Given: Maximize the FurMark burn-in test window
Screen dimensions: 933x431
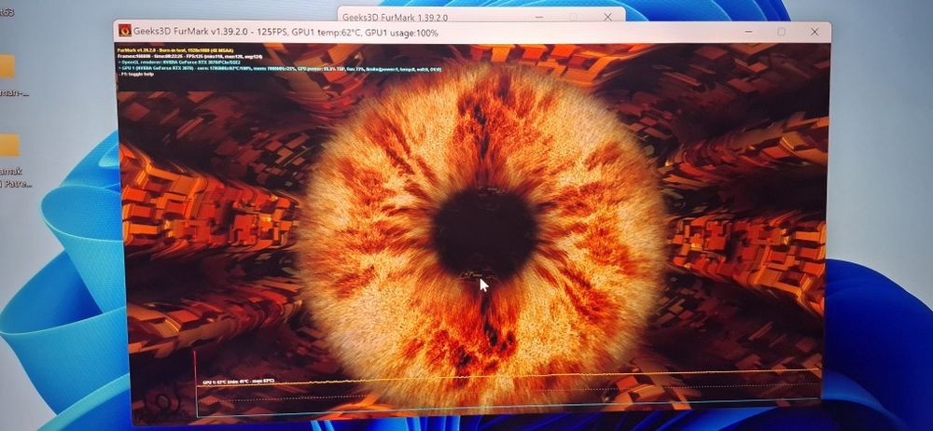Looking at the screenshot, I should point(781,32).
